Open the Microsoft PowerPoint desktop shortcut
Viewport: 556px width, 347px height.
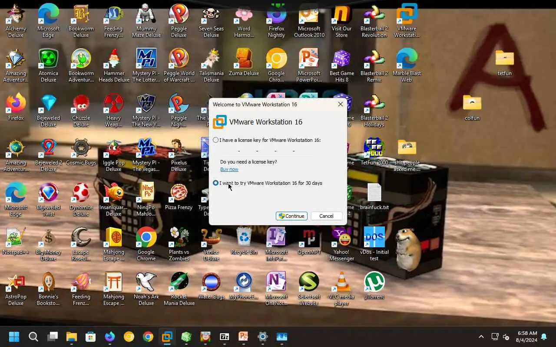tap(309, 65)
